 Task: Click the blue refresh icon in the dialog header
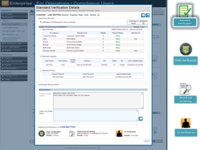pos(148,15)
